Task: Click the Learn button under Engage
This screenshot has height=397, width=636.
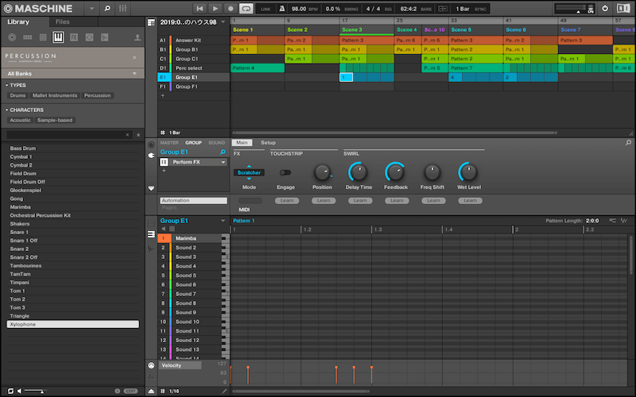Action: tap(287, 201)
